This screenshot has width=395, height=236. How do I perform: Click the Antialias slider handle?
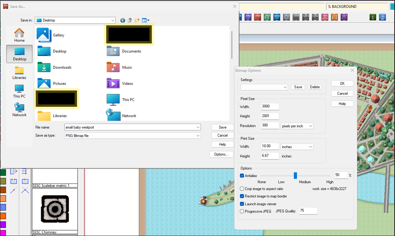coord(295,176)
